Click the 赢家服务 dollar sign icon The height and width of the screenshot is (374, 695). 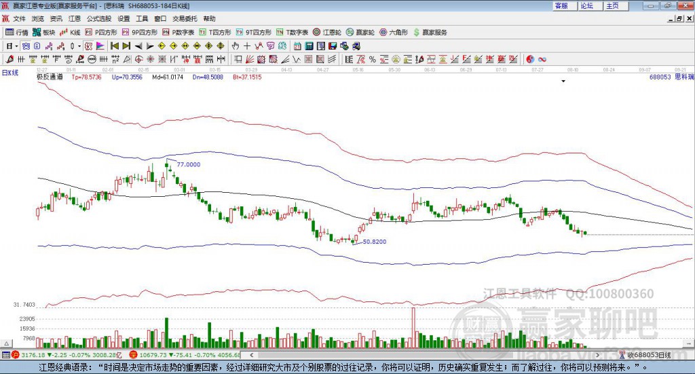click(x=416, y=33)
